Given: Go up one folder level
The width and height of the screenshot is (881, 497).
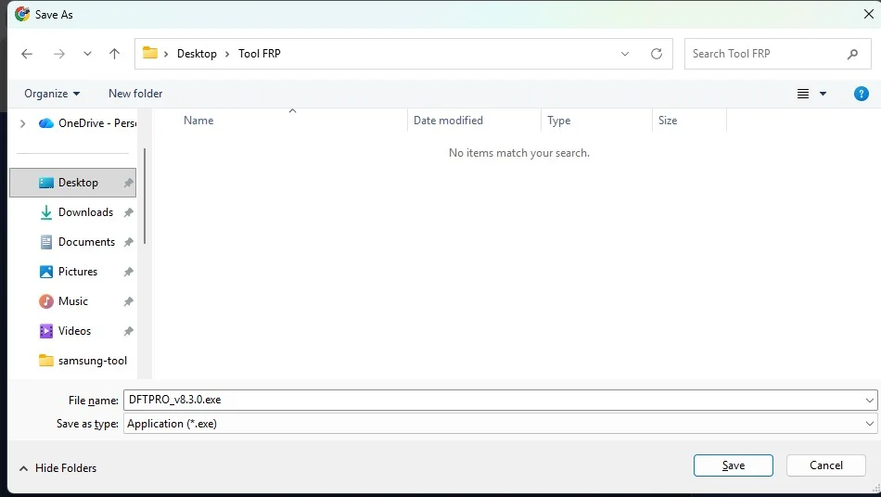Looking at the screenshot, I should pyautogui.click(x=115, y=54).
